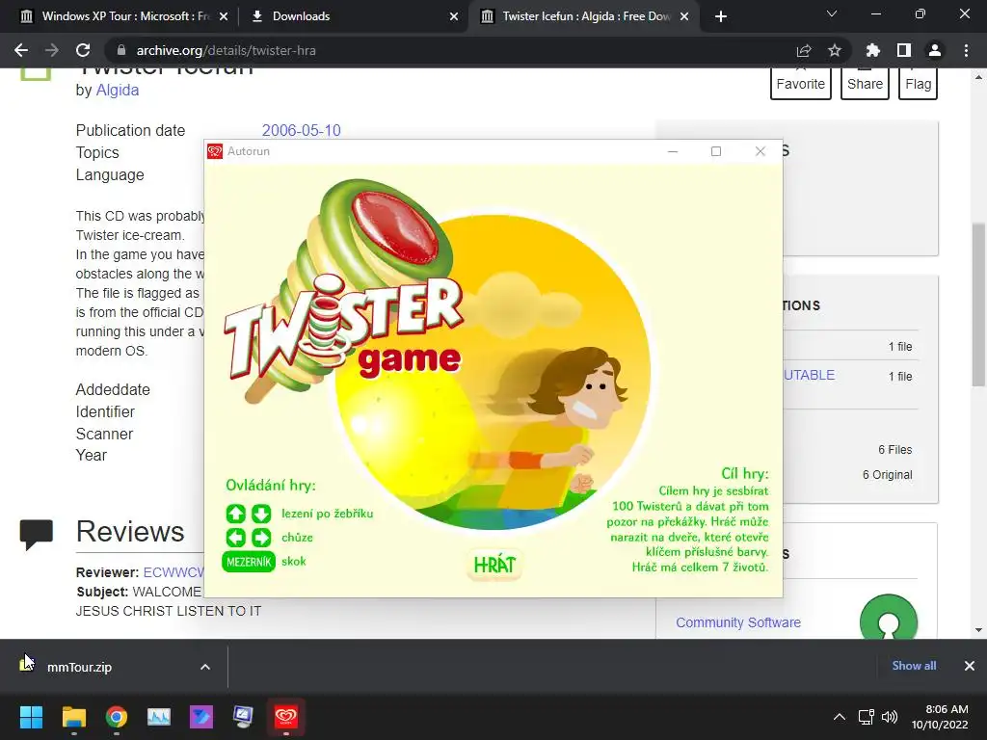Open the reviewer ECWWCW profile link
The image size is (987, 740).
click(x=173, y=572)
